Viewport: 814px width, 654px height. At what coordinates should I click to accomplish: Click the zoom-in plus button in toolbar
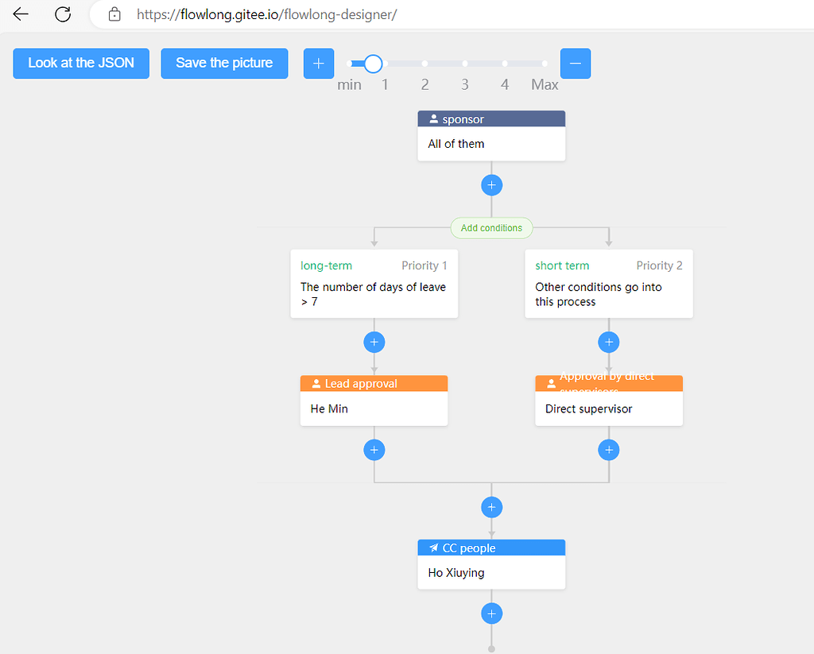coord(318,64)
